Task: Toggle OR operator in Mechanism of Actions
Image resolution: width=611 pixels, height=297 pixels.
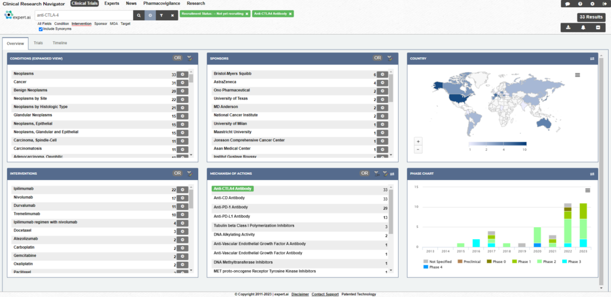Action: pos(365,173)
